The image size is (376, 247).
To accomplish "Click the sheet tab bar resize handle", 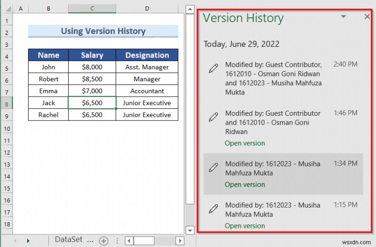I will [117, 240].
